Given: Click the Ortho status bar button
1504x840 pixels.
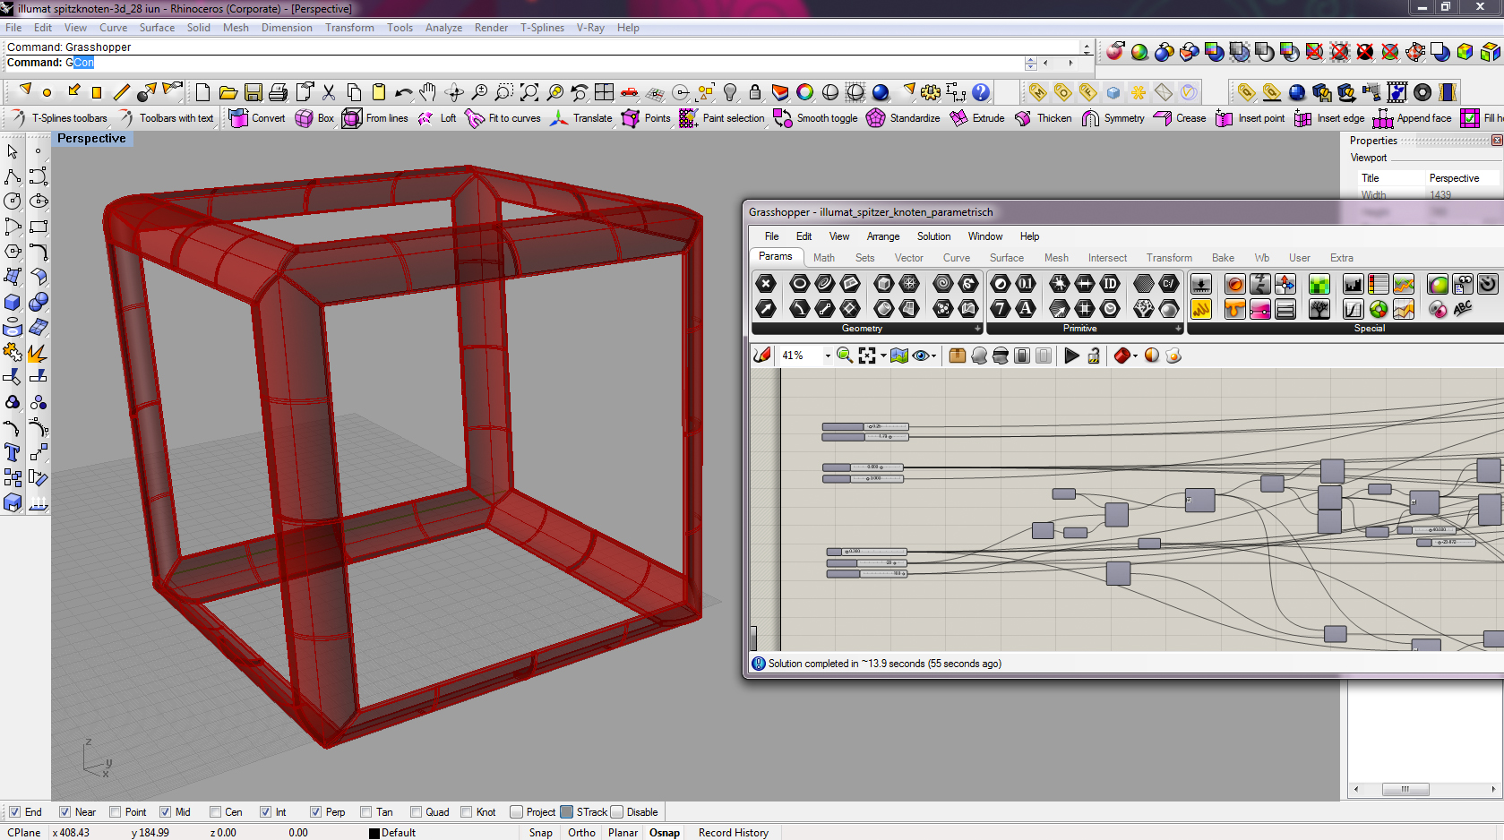Looking at the screenshot, I should point(581,833).
